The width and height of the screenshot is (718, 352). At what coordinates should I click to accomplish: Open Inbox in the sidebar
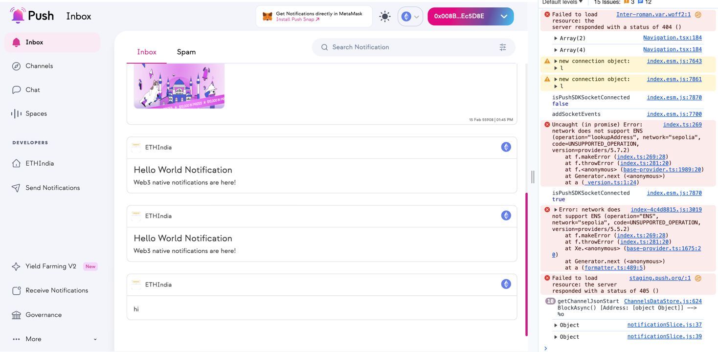point(52,43)
